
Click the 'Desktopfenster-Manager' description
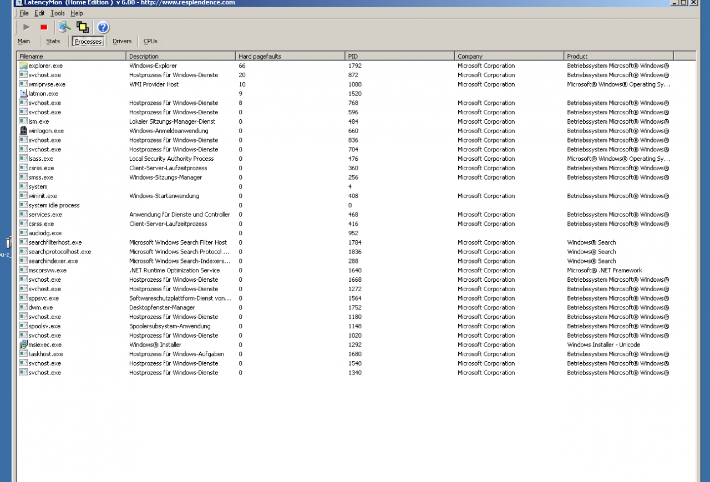[162, 307]
